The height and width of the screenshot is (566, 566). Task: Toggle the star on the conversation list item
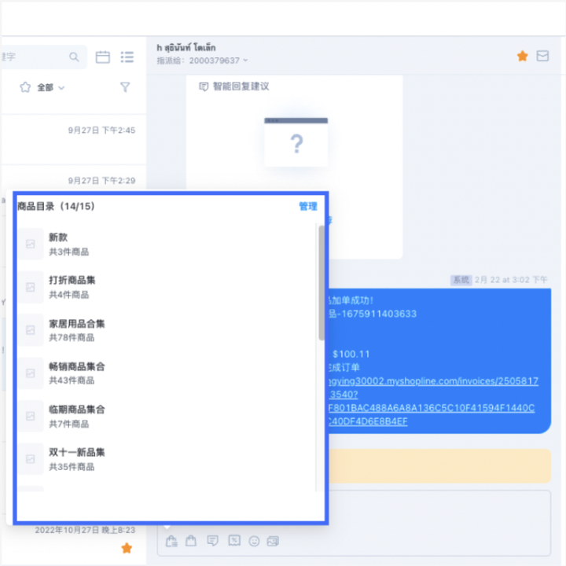coord(127,548)
